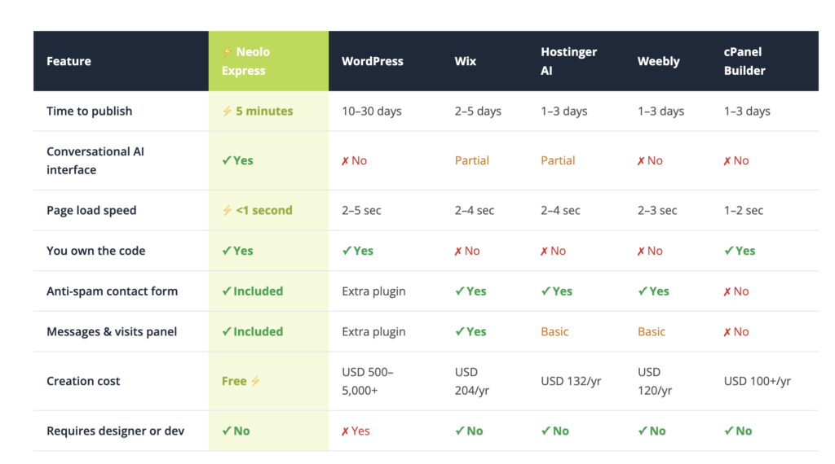835x464 pixels.
Task: Click red X in Wix You own the code cell
Action: 458,252
